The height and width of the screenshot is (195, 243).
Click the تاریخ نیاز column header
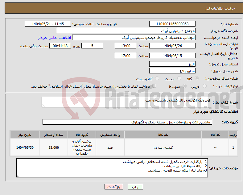[25, 135]
